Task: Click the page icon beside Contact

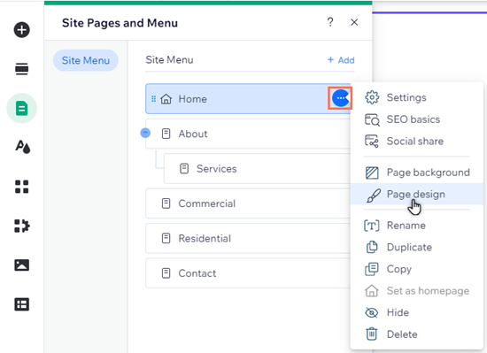Action: point(166,273)
